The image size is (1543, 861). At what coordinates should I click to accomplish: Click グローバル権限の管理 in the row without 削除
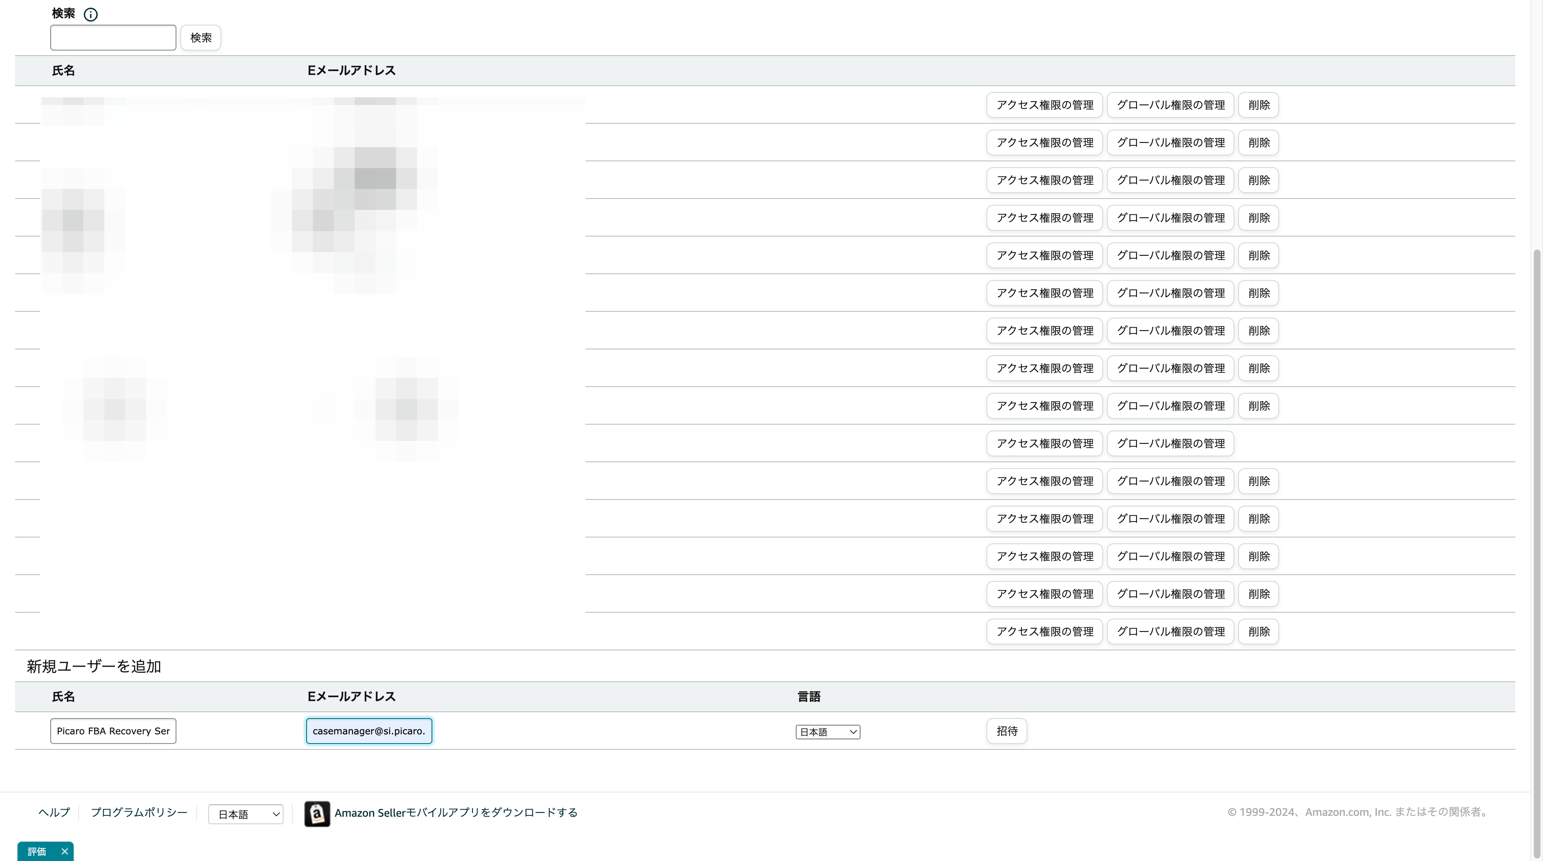tap(1170, 444)
